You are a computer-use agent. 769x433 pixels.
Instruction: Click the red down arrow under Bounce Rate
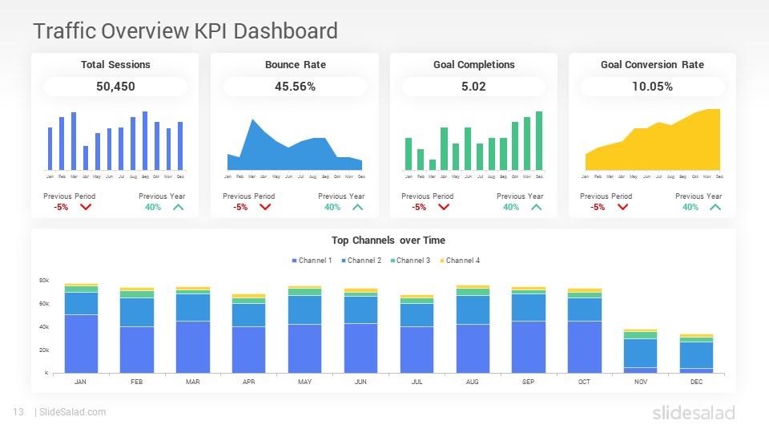(265, 207)
